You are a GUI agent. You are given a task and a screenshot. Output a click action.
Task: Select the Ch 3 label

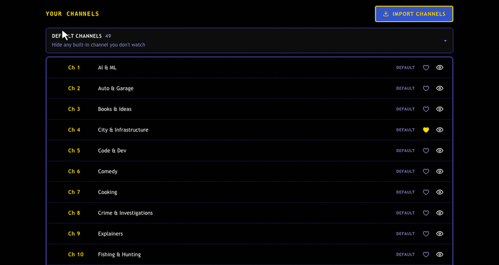tap(74, 109)
